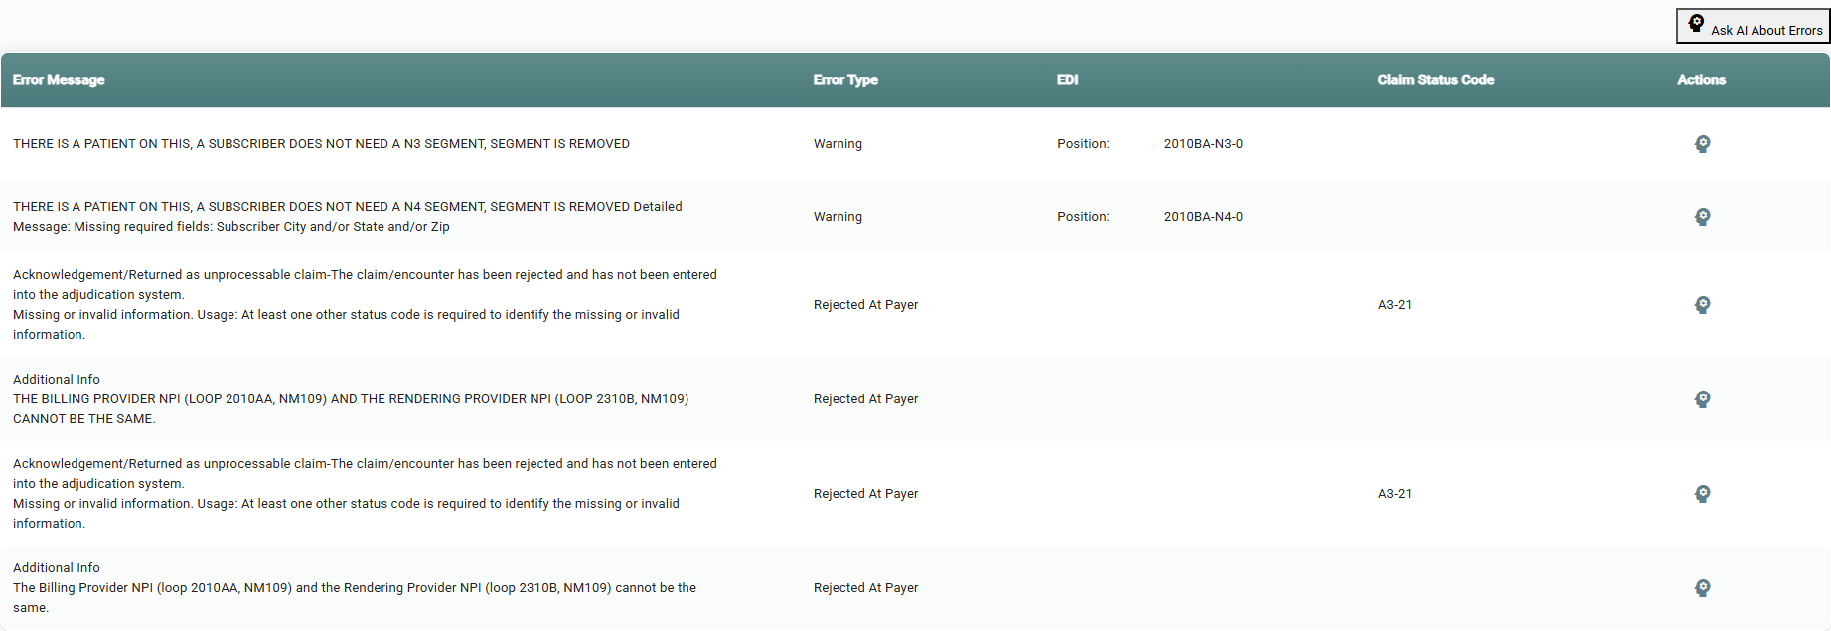Click first unprocessable claim acknowledgement message
1831x631 pixels.
pyautogui.click(x=365, y=305)
